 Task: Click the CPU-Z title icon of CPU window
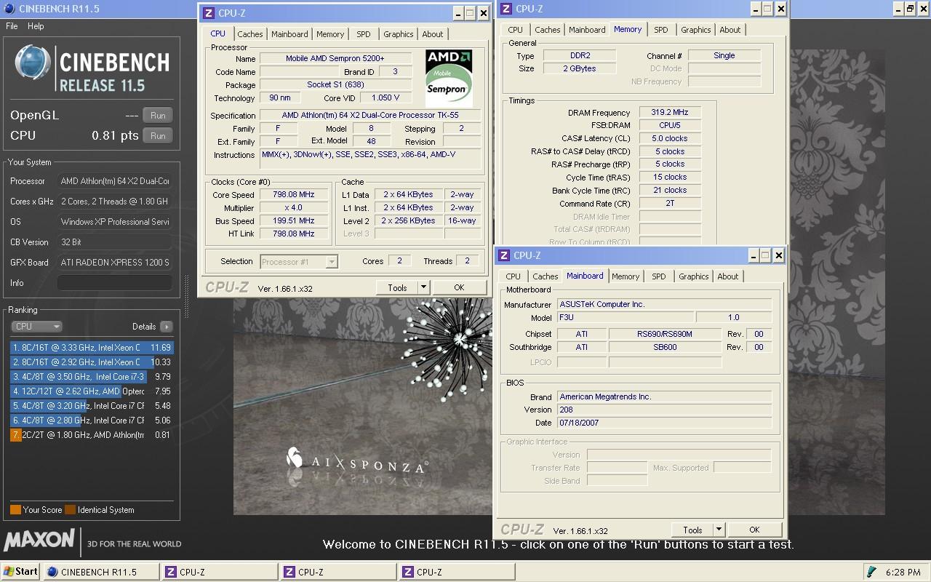(209, 13)
